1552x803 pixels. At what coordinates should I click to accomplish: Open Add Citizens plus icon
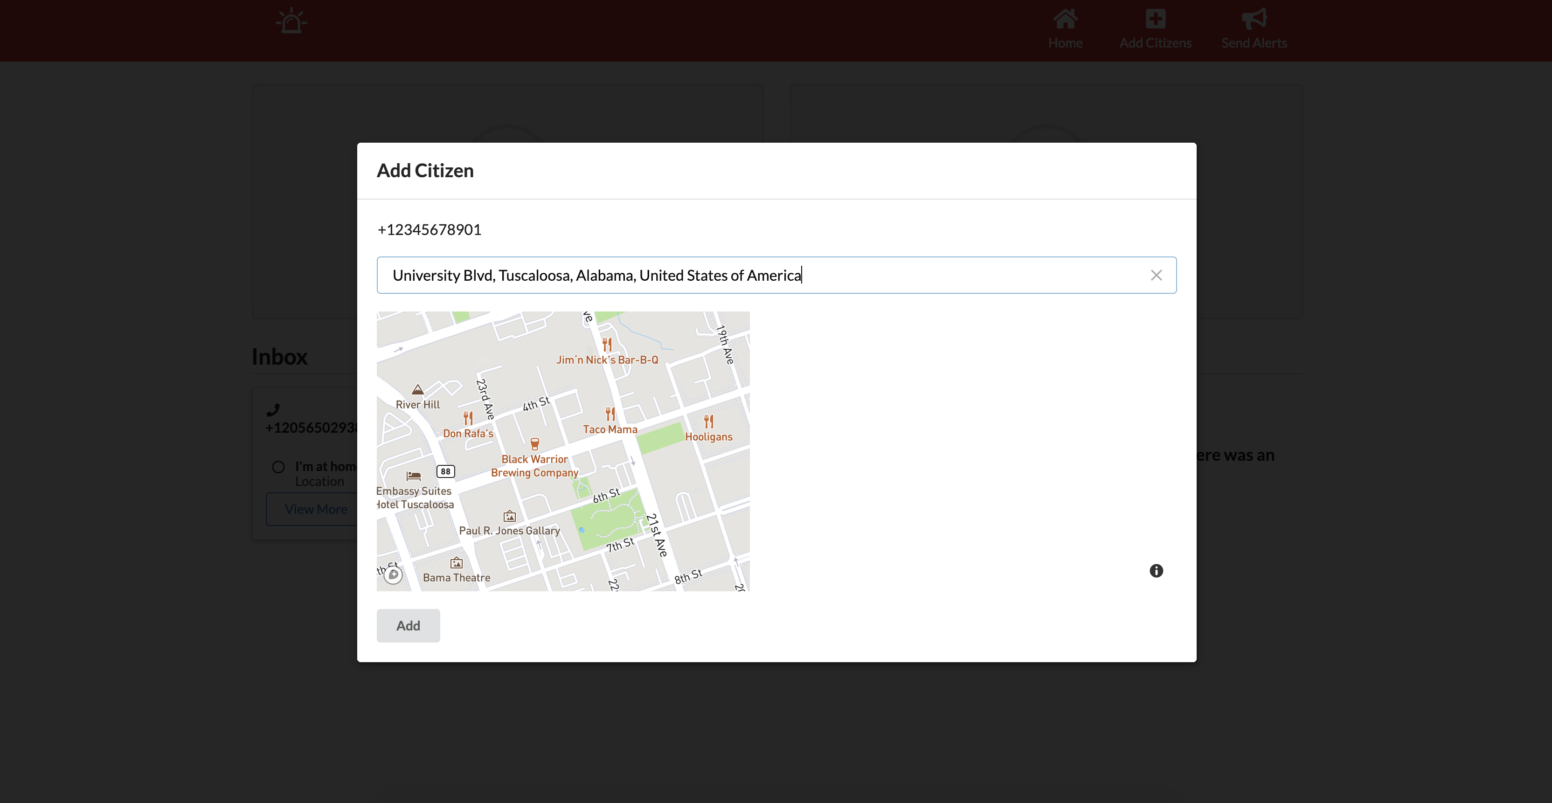point(1155,19)
